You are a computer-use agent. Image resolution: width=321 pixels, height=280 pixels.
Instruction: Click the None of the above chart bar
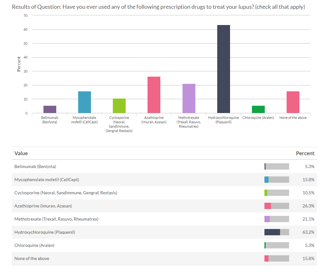point(293,102)
